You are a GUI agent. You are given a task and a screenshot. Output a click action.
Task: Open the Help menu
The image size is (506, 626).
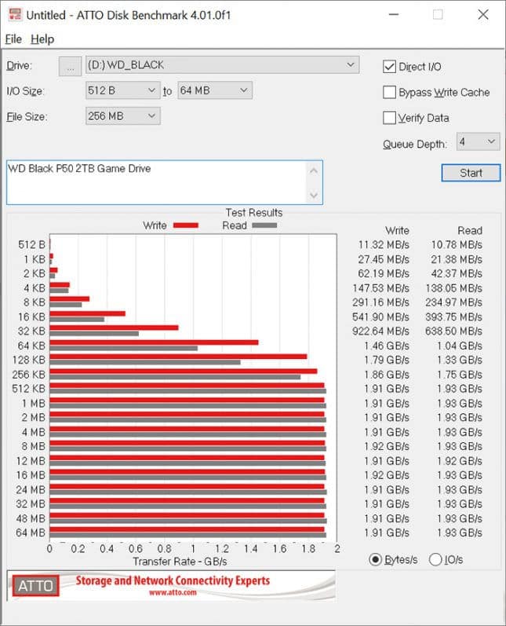(42, 39)
